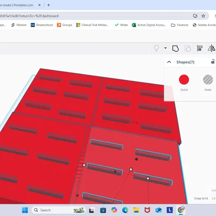
Task: Choose the red Solid color swatch
Action: [184, 79]
